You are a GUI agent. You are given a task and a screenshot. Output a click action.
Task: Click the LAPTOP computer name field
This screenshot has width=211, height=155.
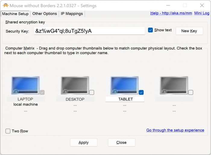[26, 99]
